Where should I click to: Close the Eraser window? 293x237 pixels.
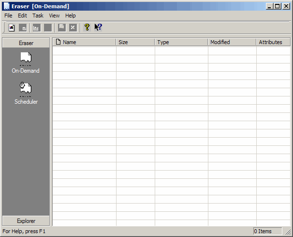pos(286,6)
